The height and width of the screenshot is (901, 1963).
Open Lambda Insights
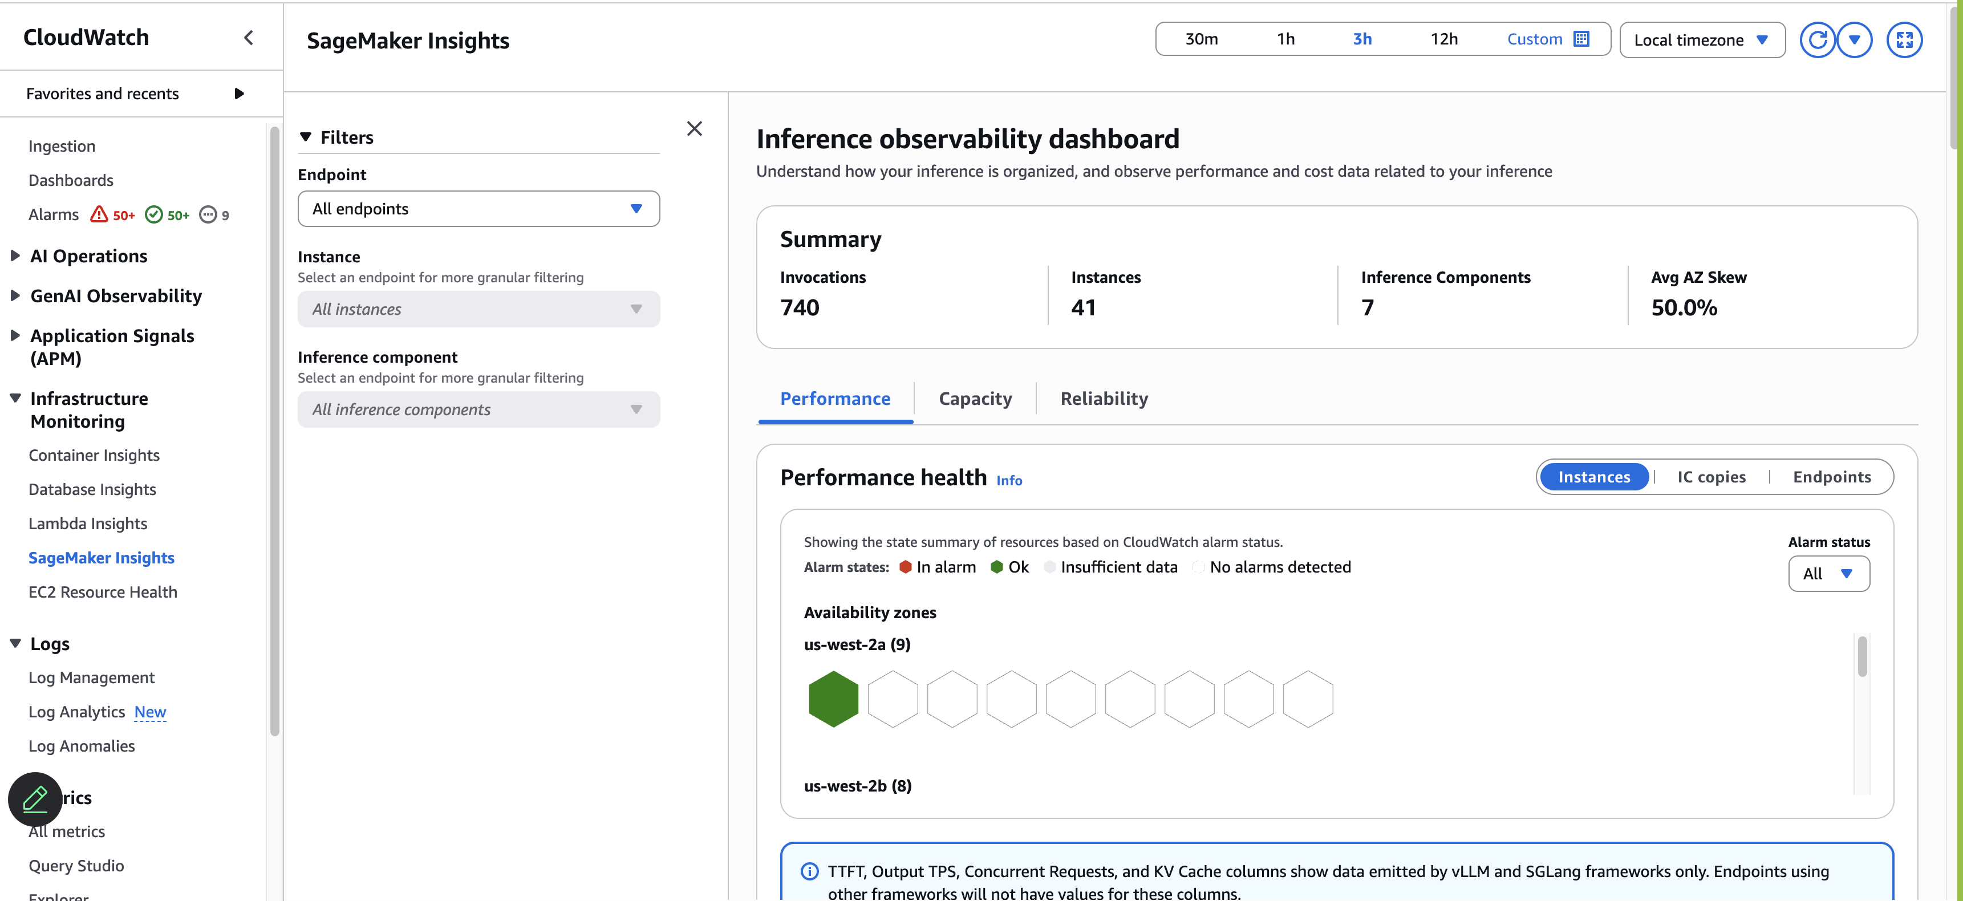[x=88, y=523]
